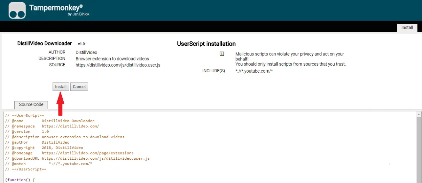Click the '(function() {' code line
422x183 pixels.
[x=20, y=180]
